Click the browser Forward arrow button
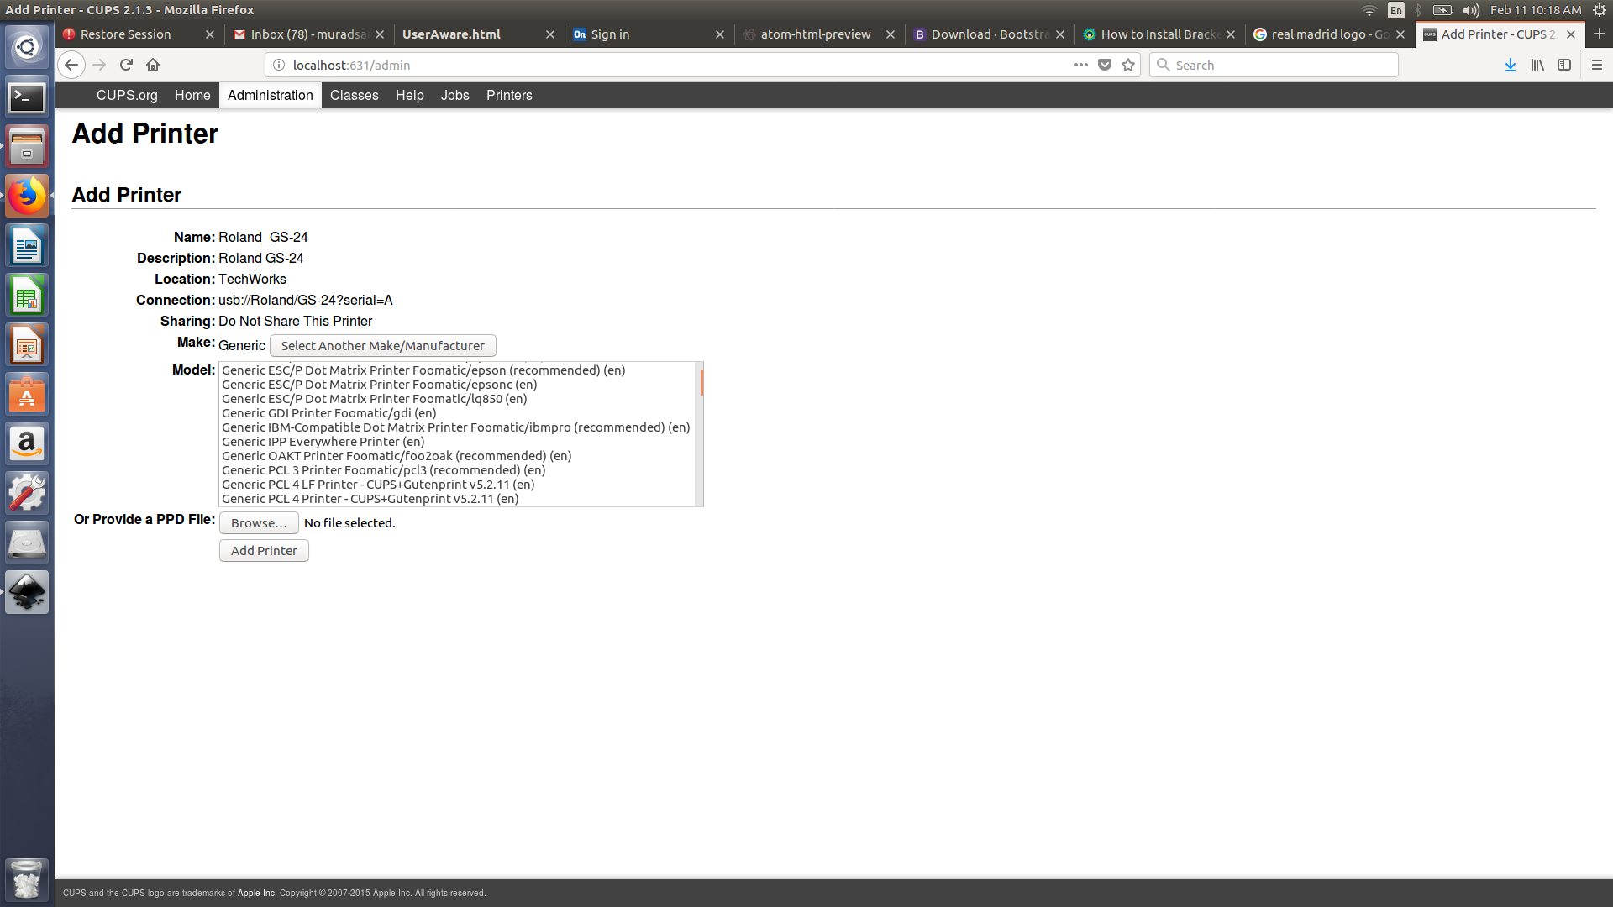 99,65
